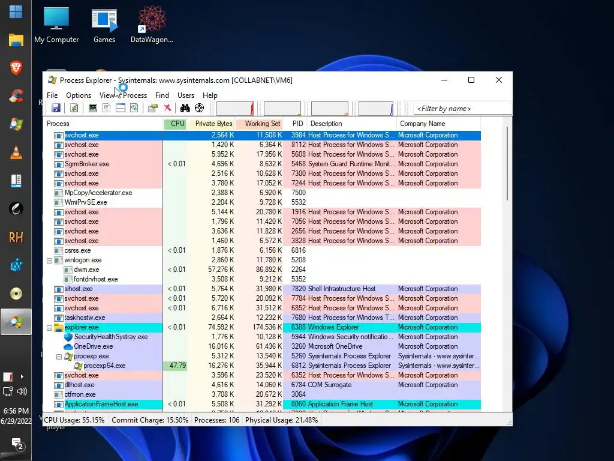The width and height of the screenshot is (614, 461).
Task: Click the CPU Usage status bar entry
Action: (x=74, y=420)
